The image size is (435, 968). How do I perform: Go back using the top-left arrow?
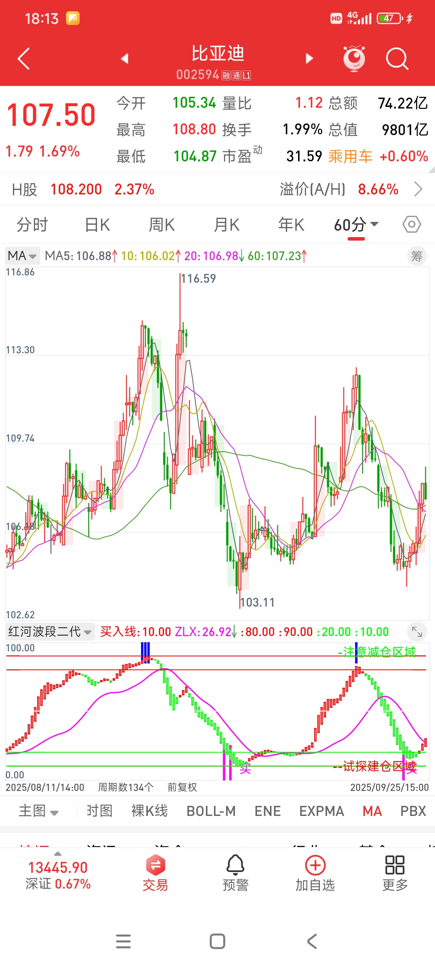[24, 59]
